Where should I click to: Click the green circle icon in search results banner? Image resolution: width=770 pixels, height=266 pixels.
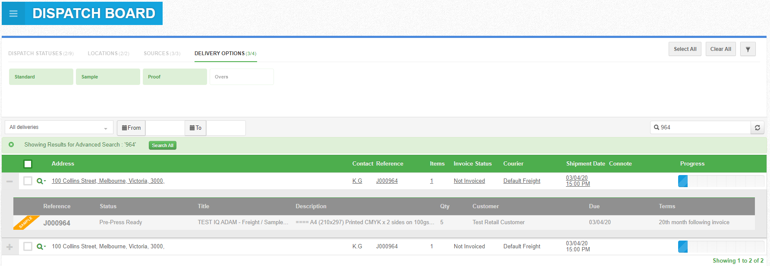point(11,144)
